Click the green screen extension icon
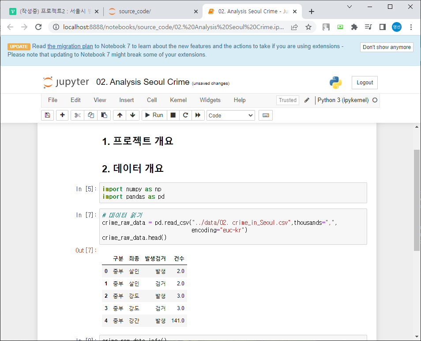This screenshot has height=341, width=421. 340,27
